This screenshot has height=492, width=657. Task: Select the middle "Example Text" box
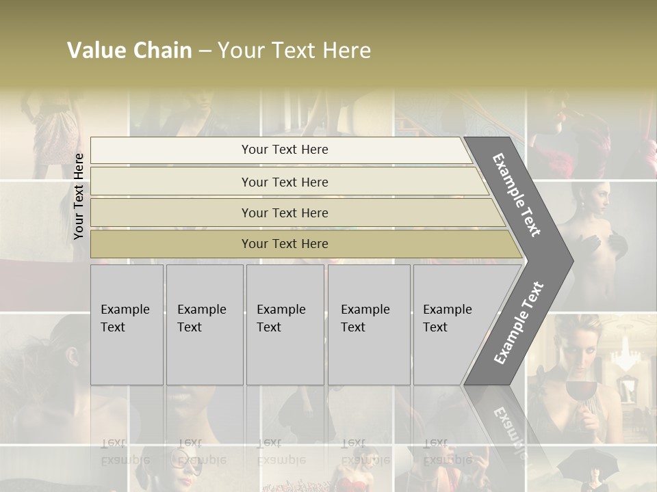point(285,325)
